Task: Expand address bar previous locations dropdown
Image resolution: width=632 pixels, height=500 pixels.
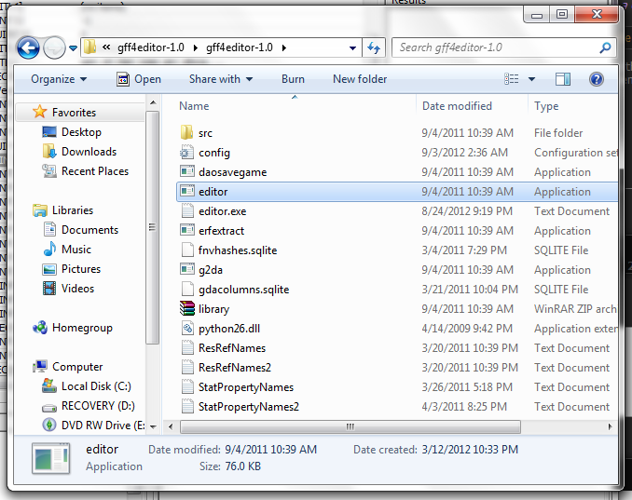Action: pyautogui.click(x=352, y=47)
